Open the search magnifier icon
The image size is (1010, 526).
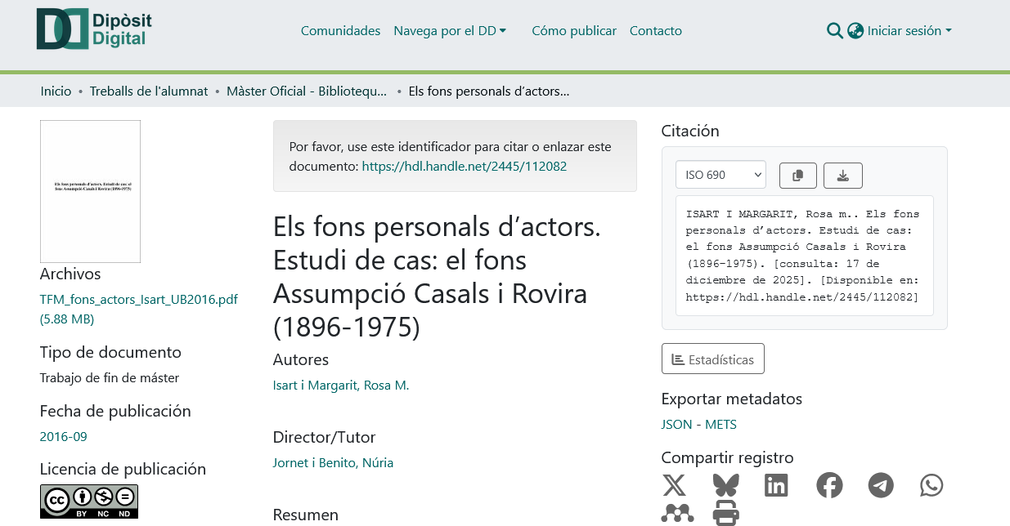(x=834, y=31)
